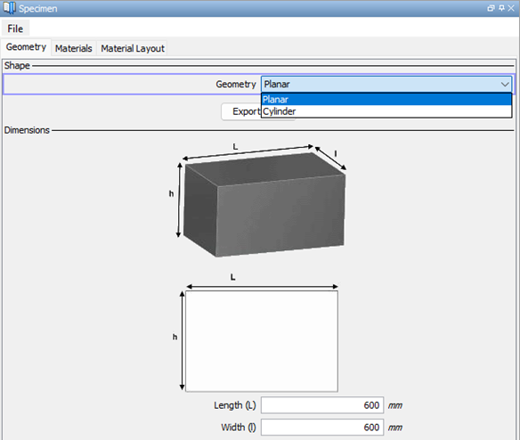This screenshot has height=440, width=520.
Task: Close the Specimen panel
Action: 511,8
